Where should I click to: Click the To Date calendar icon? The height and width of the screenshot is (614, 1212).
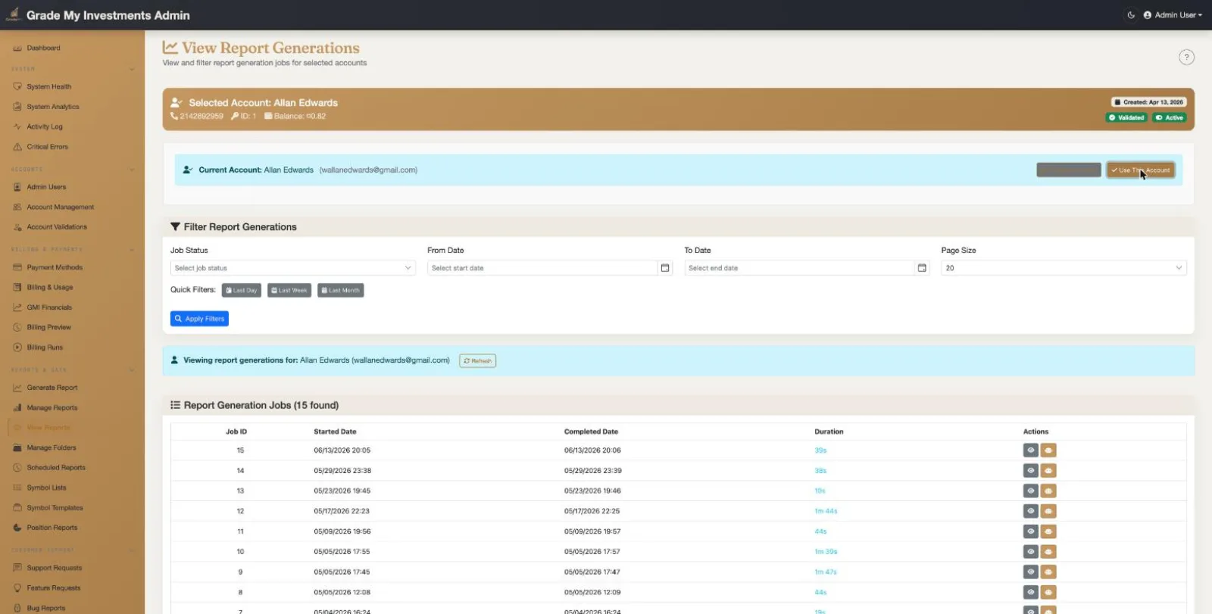[x=922, y=268]
